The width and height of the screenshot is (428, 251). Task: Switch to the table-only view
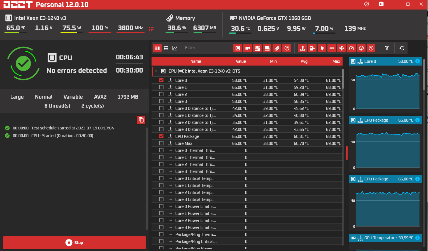coord(166,48)
